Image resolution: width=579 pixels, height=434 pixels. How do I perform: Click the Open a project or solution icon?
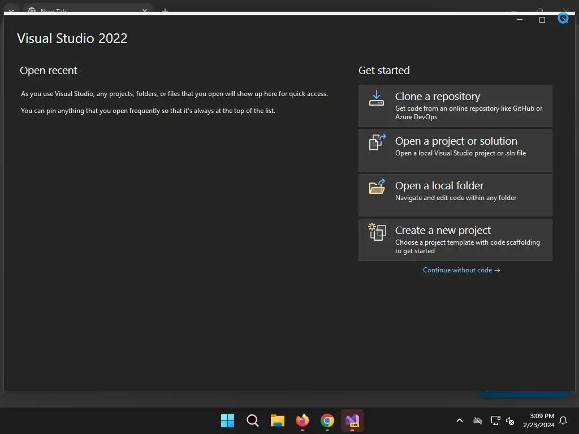pos(377,142)
